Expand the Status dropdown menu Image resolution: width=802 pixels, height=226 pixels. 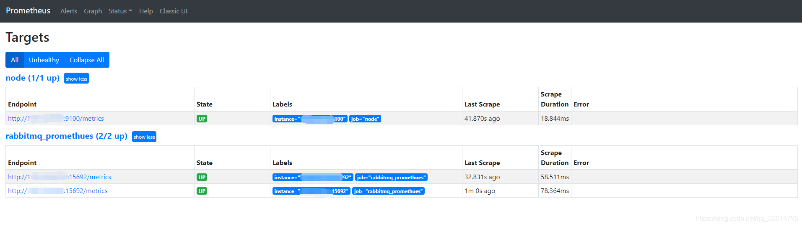[x=120, y=11]
